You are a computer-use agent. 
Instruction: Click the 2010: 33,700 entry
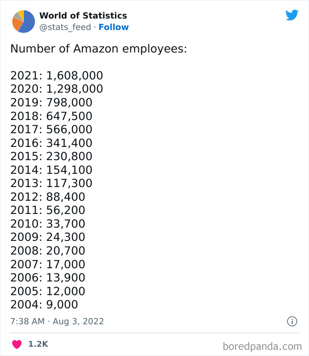click(47, 224)
